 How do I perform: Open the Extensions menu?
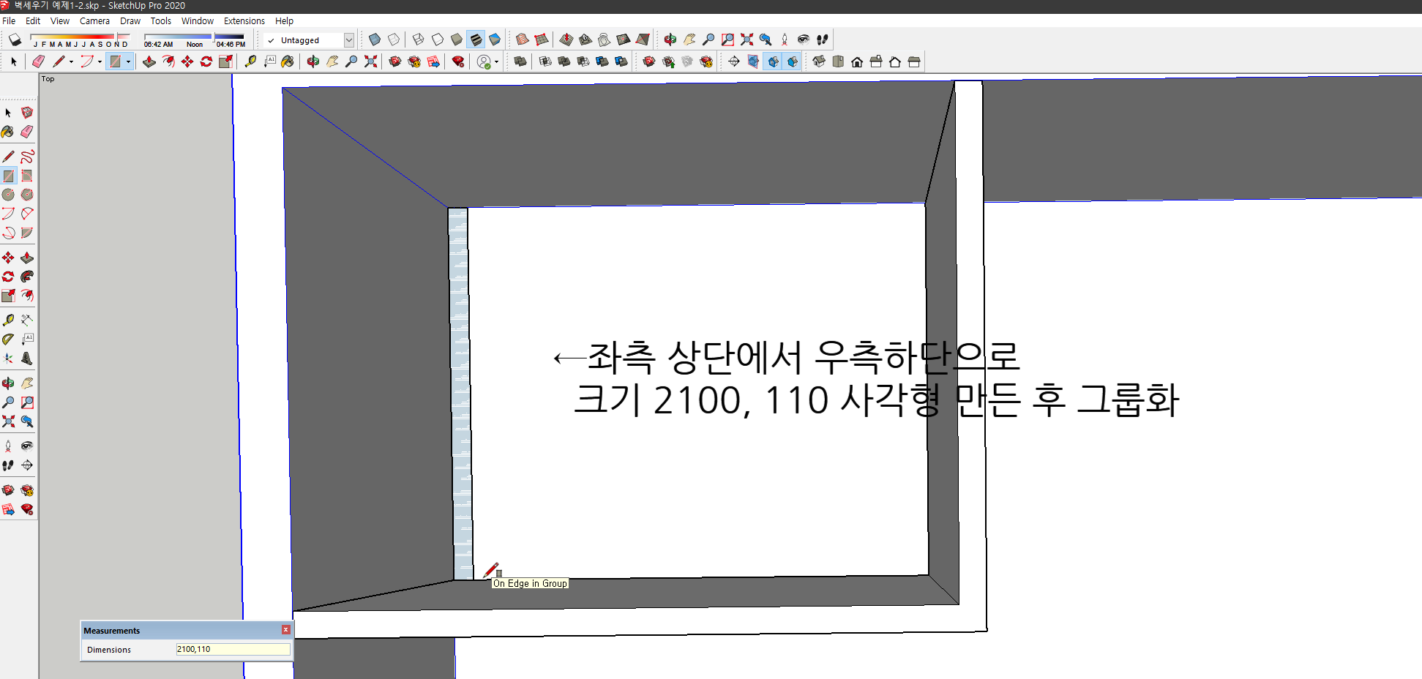point(244,20)
